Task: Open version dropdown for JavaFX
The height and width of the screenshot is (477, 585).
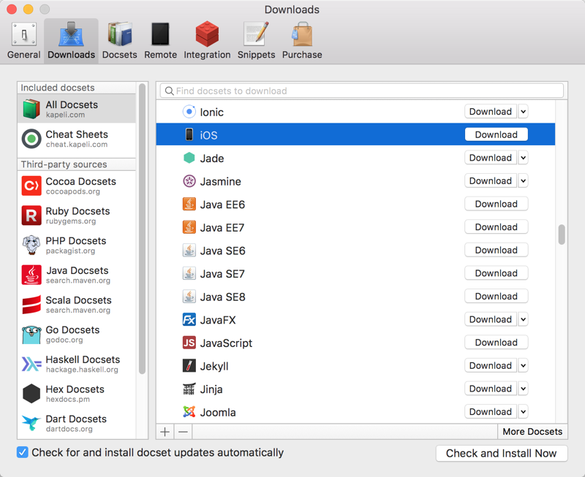Action: [x=523, y=319]
